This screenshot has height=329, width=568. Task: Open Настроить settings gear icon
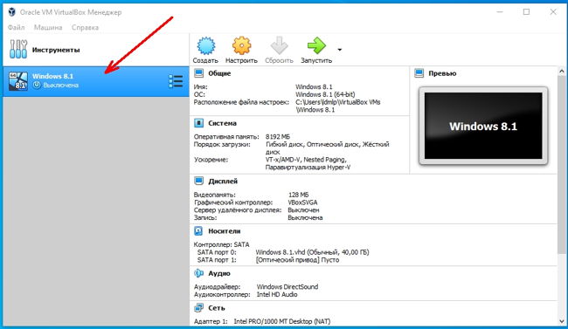point(241,46)
